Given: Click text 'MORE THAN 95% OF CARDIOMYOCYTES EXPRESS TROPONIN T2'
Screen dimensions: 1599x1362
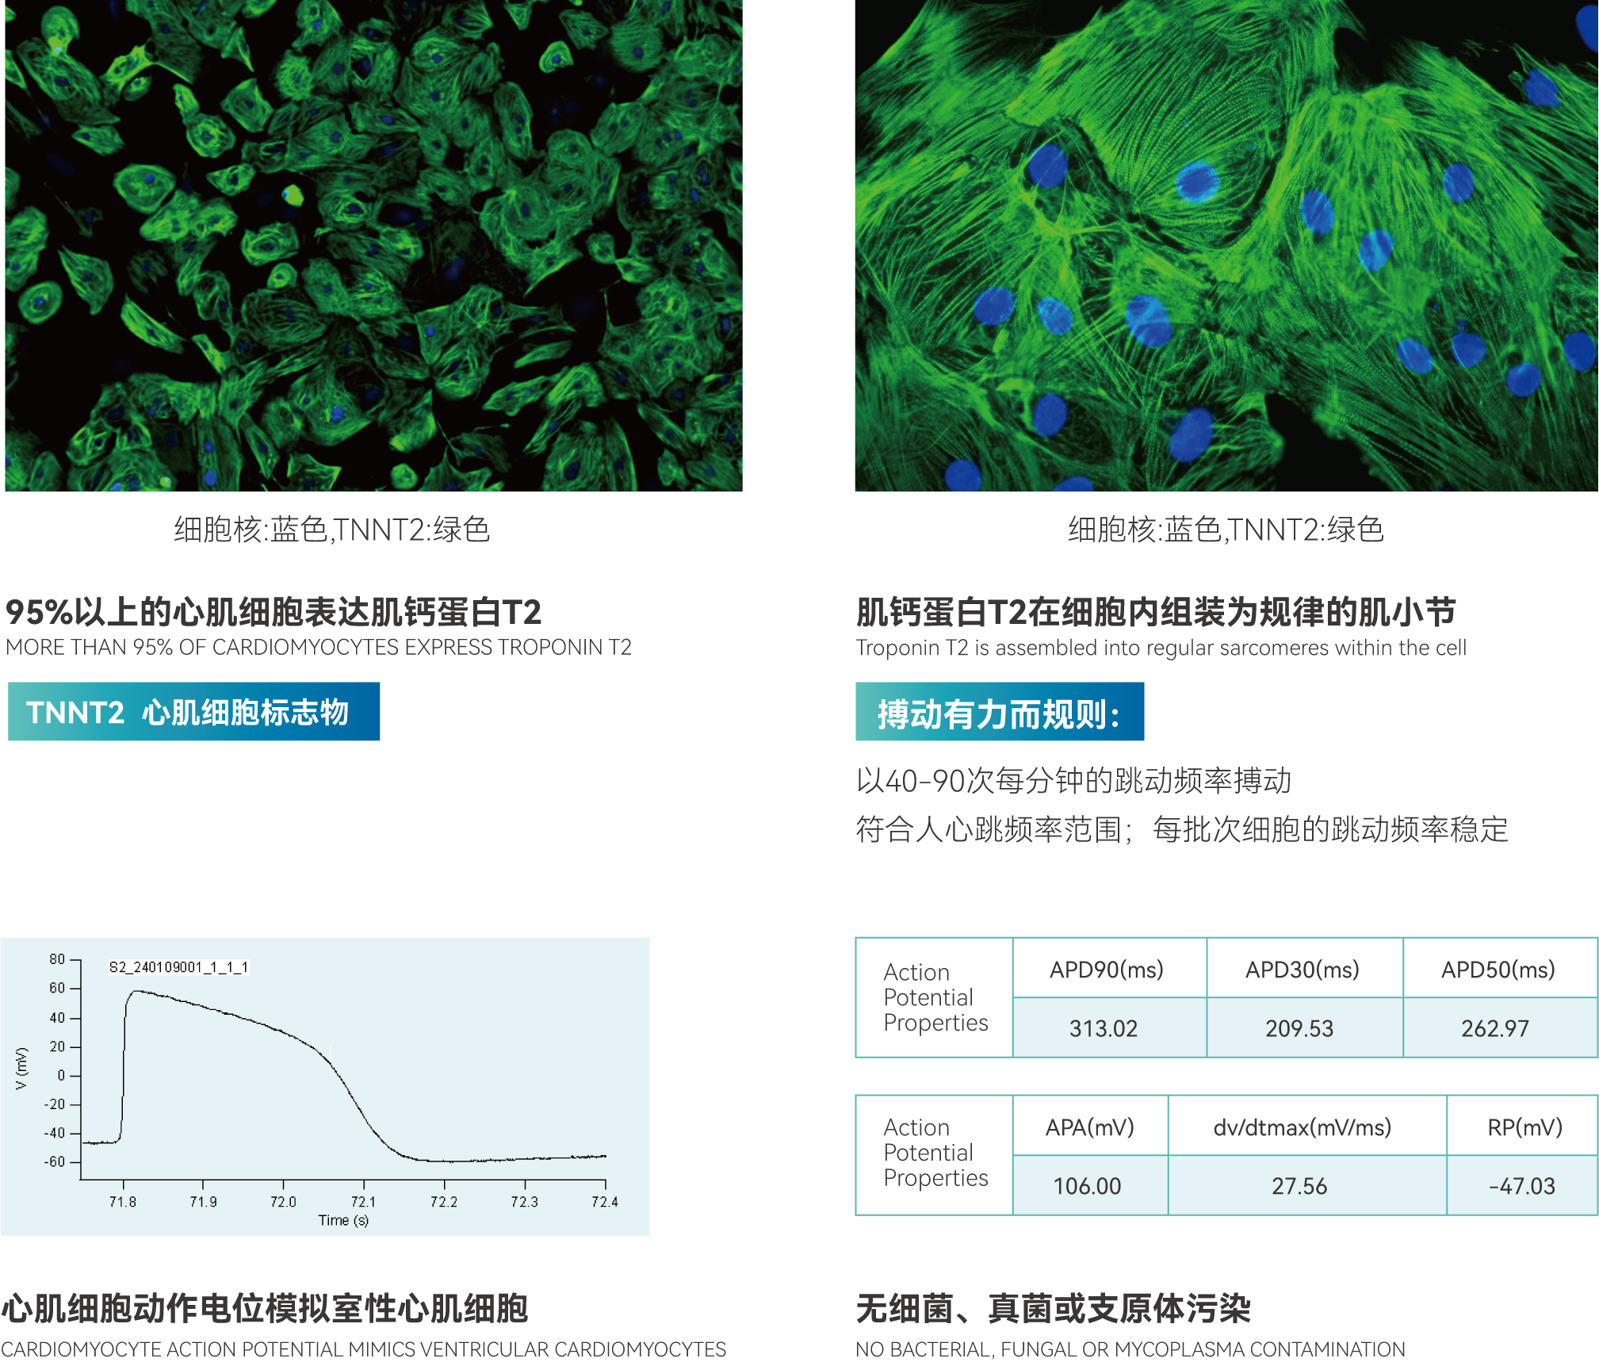Looking at the screenshot, I should (x=319, y=648).
